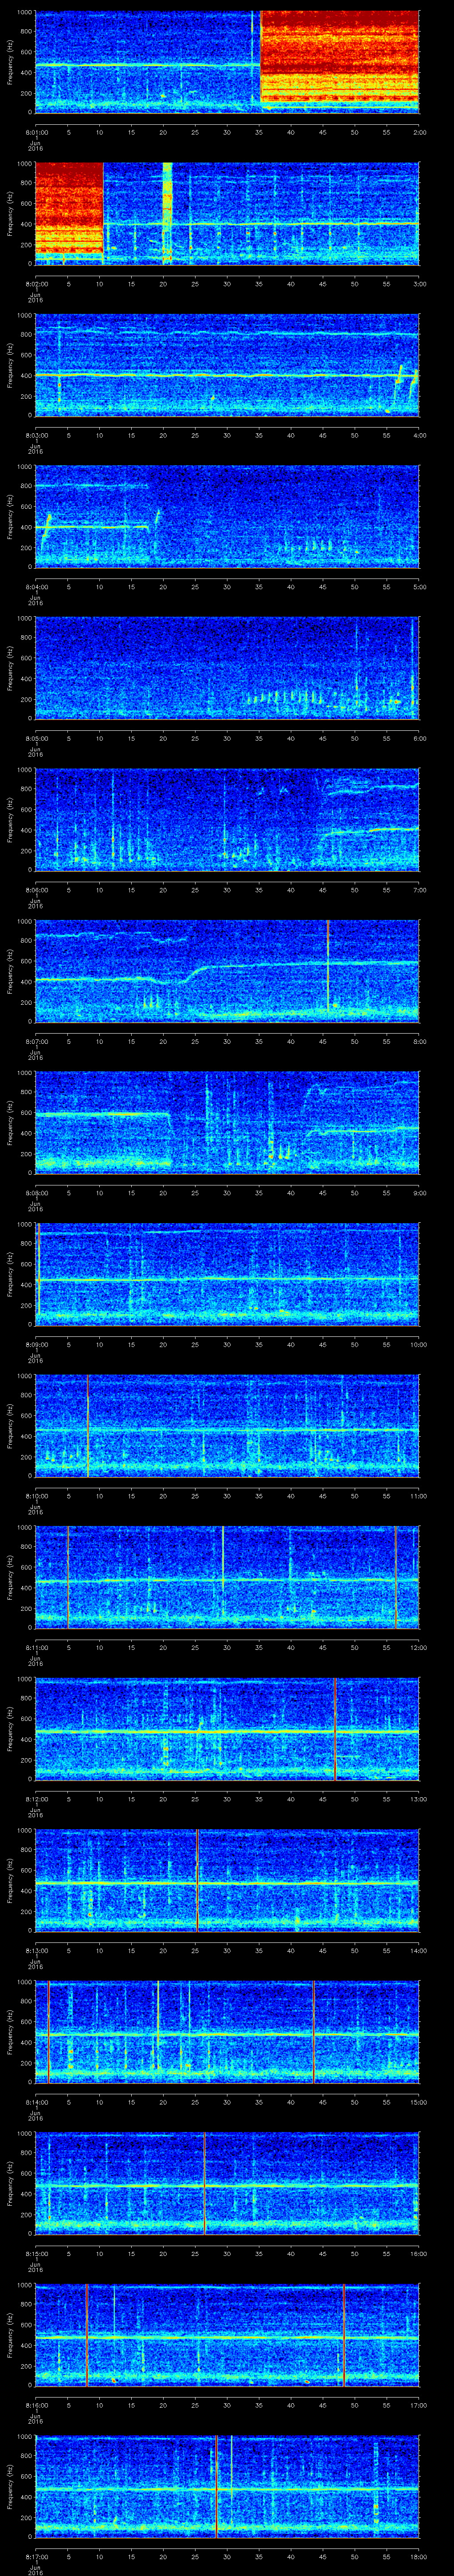Click the 30 second tick label under 8:06 spectrogram
Screen dimensions: 454x2576
(227, 890)
